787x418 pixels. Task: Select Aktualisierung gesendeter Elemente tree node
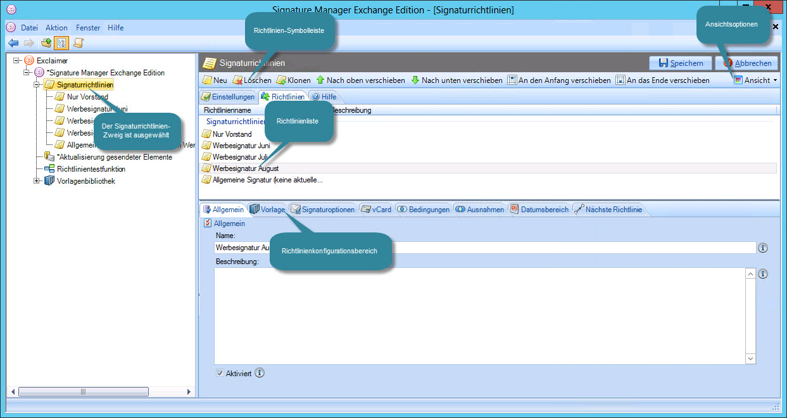(x=114, y=157)
